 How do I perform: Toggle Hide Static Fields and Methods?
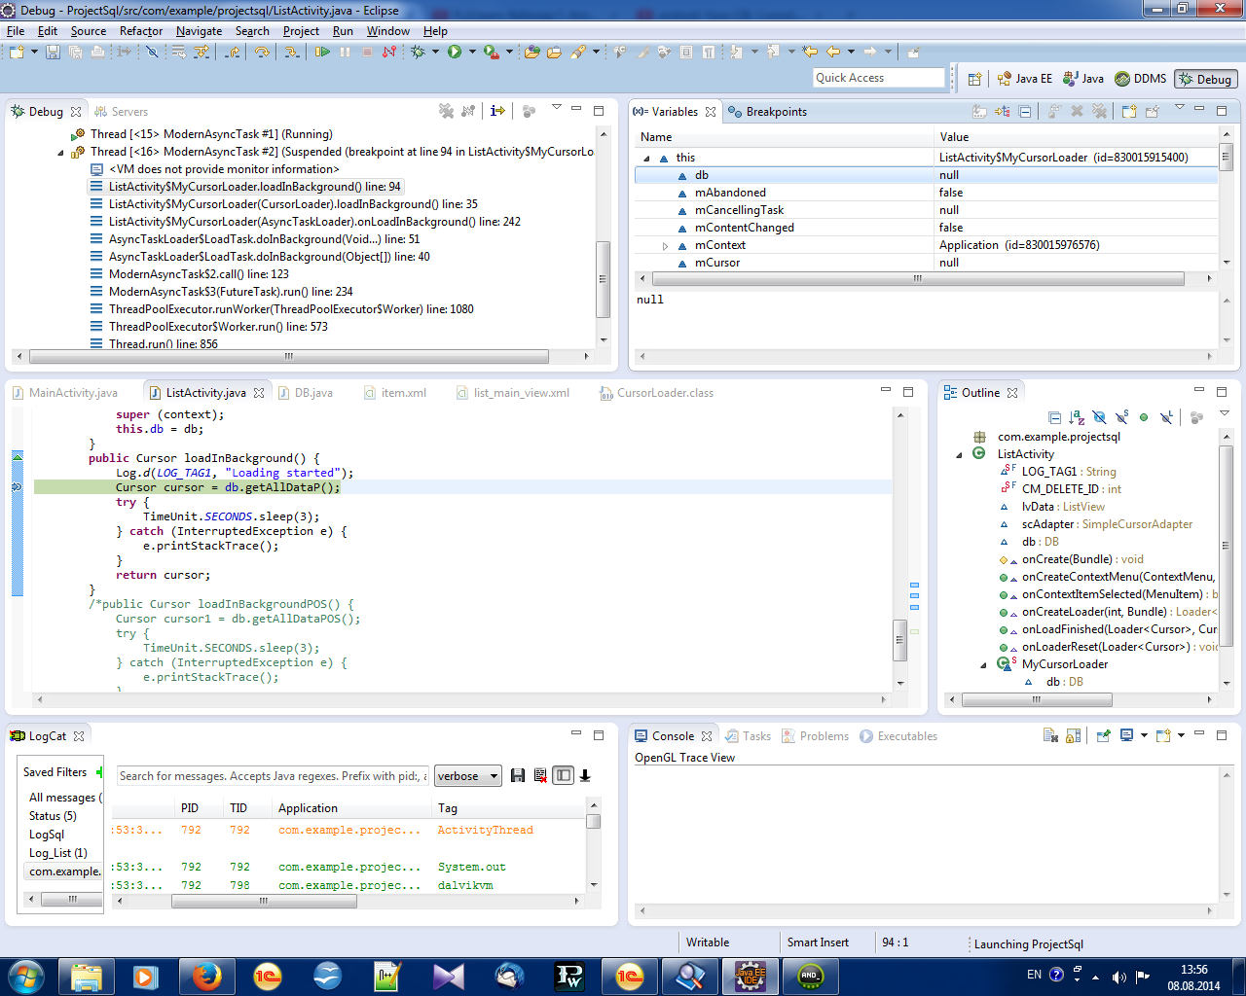click(x=1121, y=417)
